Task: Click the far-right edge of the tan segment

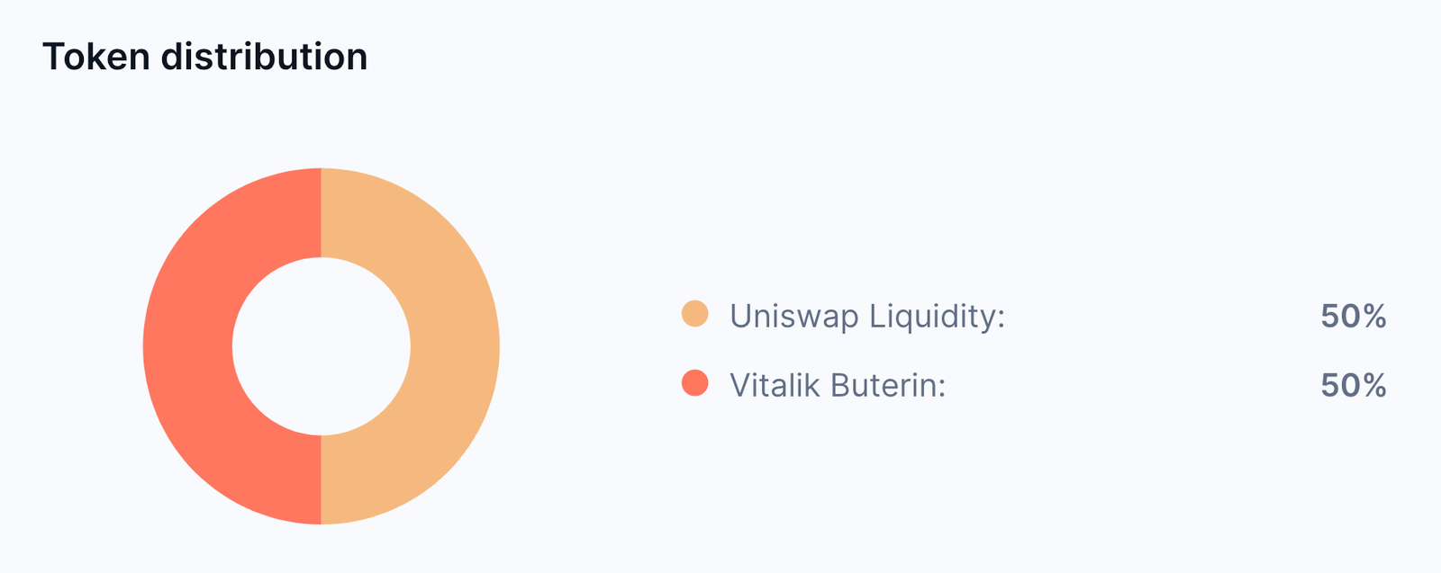Action: [x=494, y=346]
